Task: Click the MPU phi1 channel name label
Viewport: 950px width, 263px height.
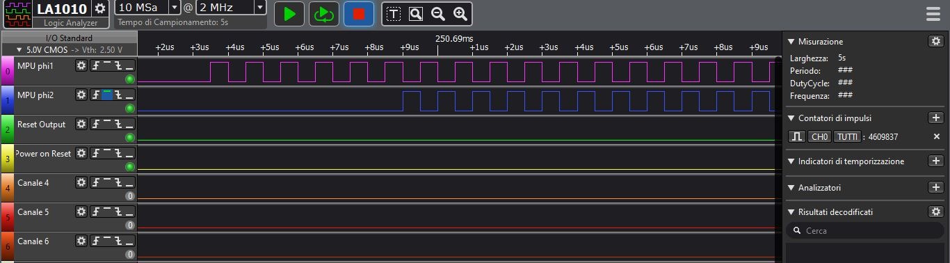Action: (35, 66)
